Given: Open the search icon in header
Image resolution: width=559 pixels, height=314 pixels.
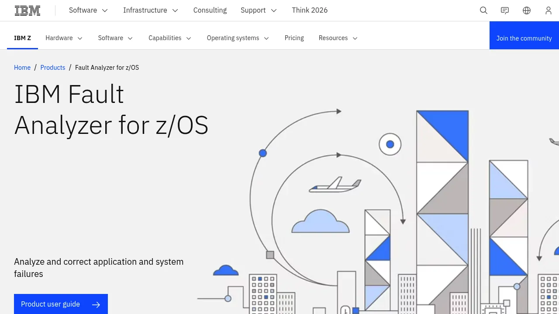Looking at the screenshot, I should [x=483, y=10].
